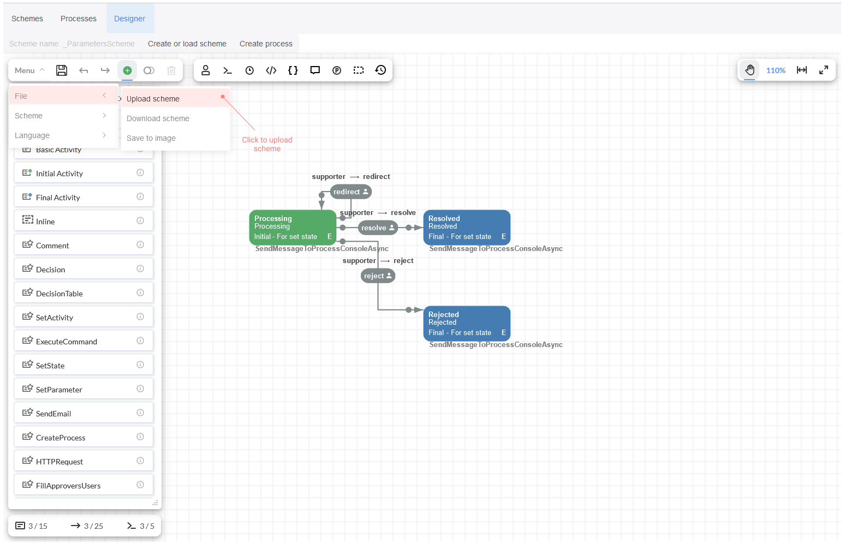This screenshot has height=549, width=845.
Task: Expand the Scheme submenu
Action: pyautogui.click(x=63, y=116)
